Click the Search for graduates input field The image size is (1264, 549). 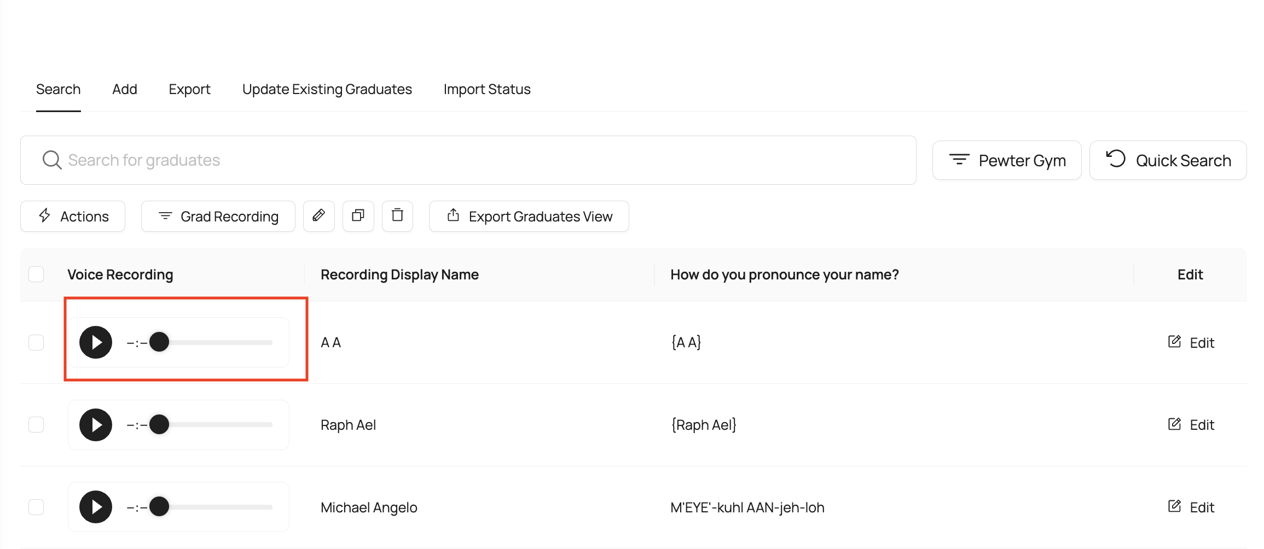468,160
